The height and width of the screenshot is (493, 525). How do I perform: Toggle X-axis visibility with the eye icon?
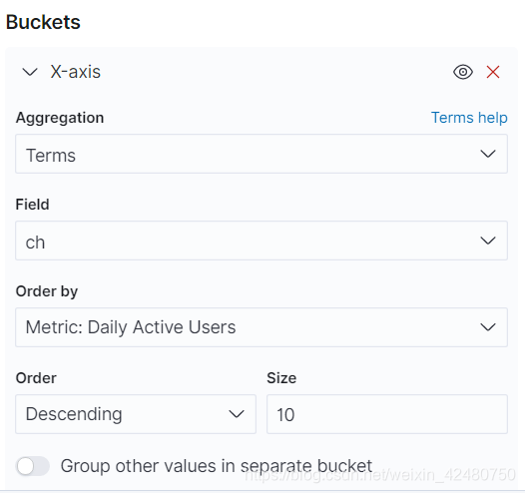463,72
